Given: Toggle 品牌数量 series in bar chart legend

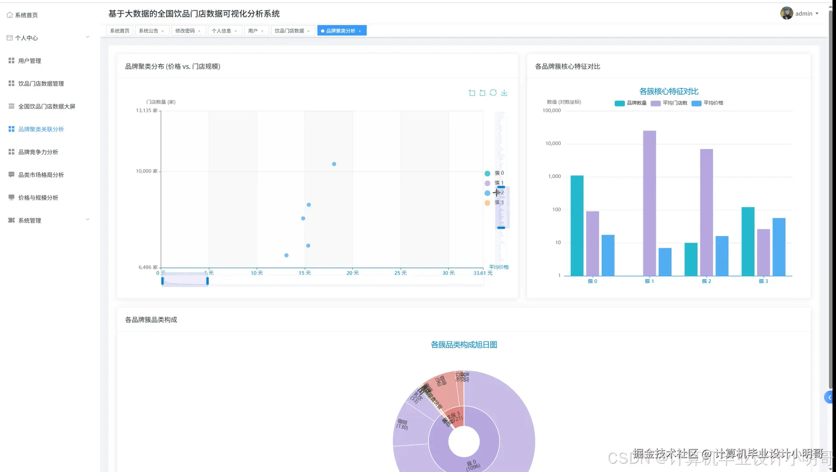Looking at the screenshot, I should 631,103.
